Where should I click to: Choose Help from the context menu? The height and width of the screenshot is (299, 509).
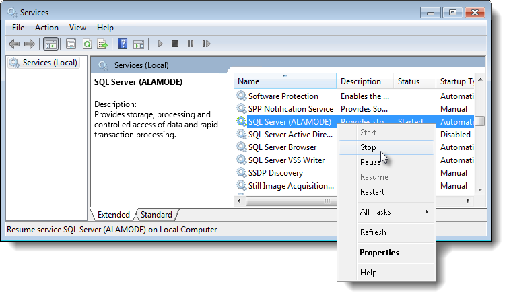click(x=386, y=273)
